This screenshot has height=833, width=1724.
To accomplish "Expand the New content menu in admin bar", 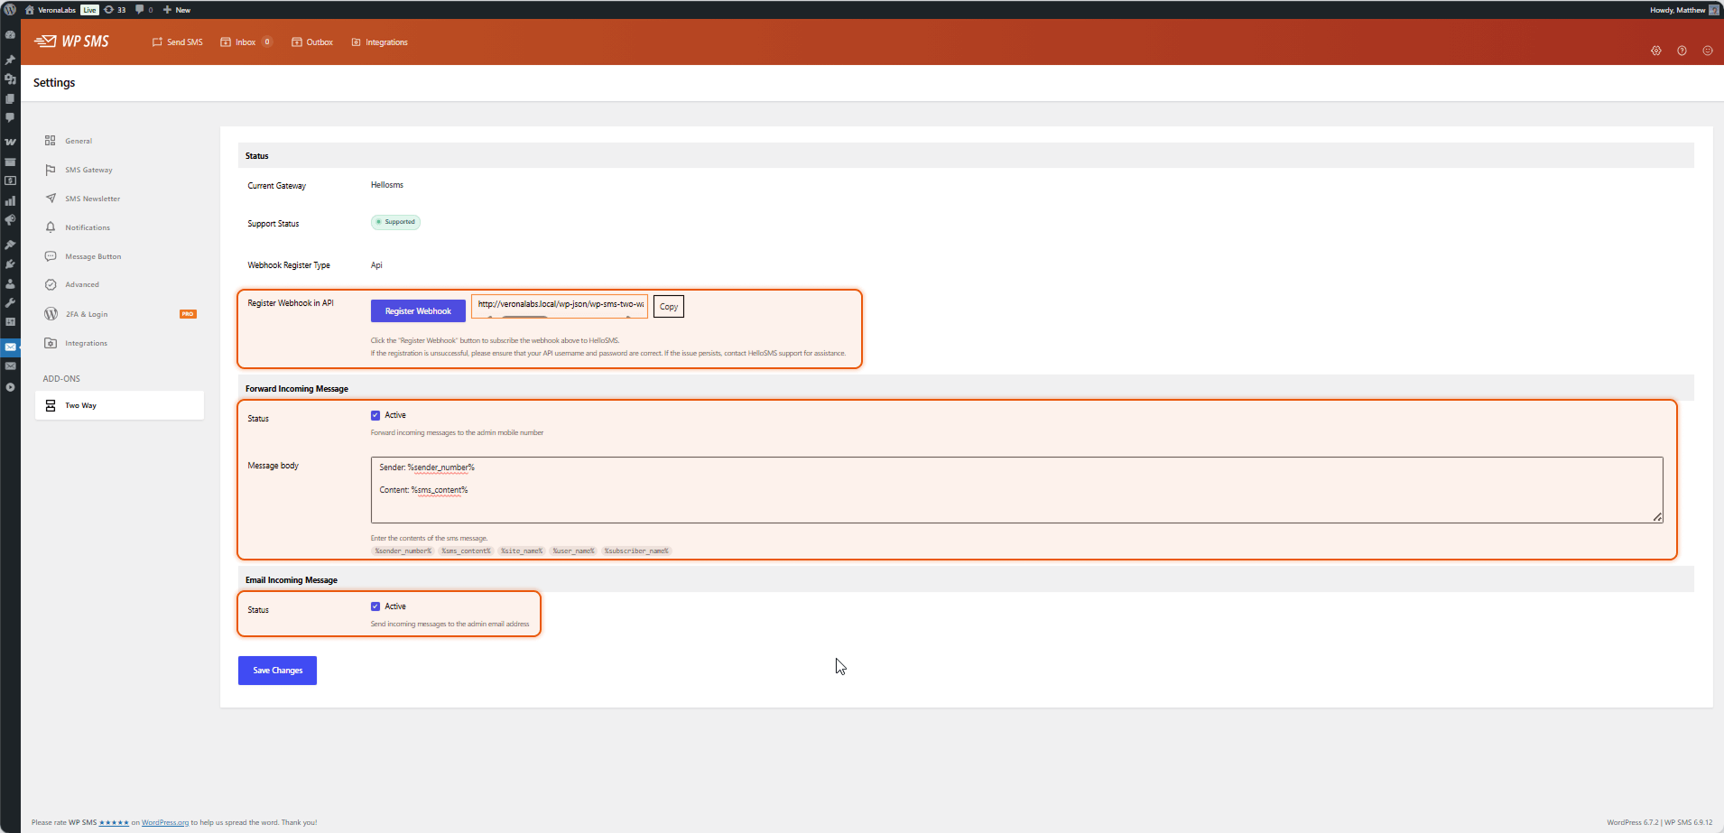I will point(177,10).
